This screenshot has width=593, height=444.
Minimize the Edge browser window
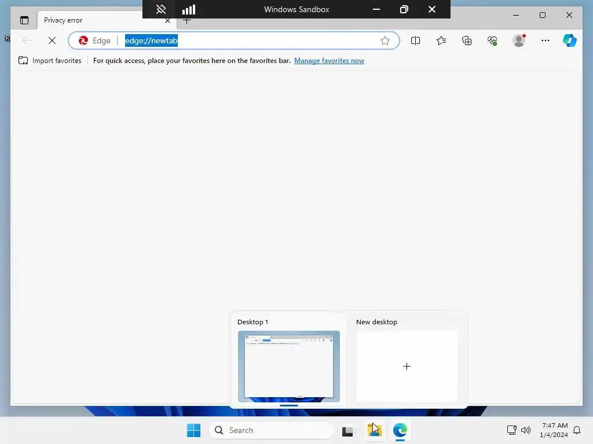516,15
